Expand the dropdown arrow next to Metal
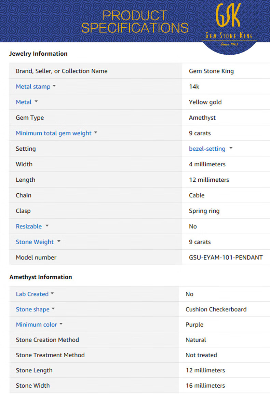 pos(36,102)
